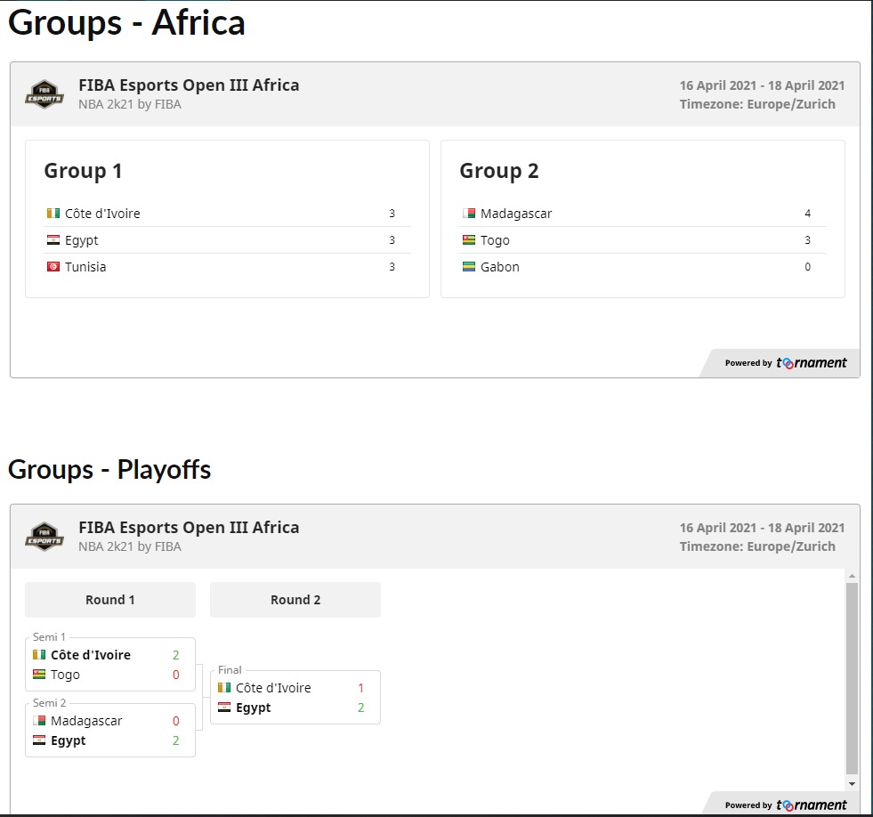873x817 pixels.
Task: Click the FIBA Esports logo in Africa groups header
Action: coord(44,94)
